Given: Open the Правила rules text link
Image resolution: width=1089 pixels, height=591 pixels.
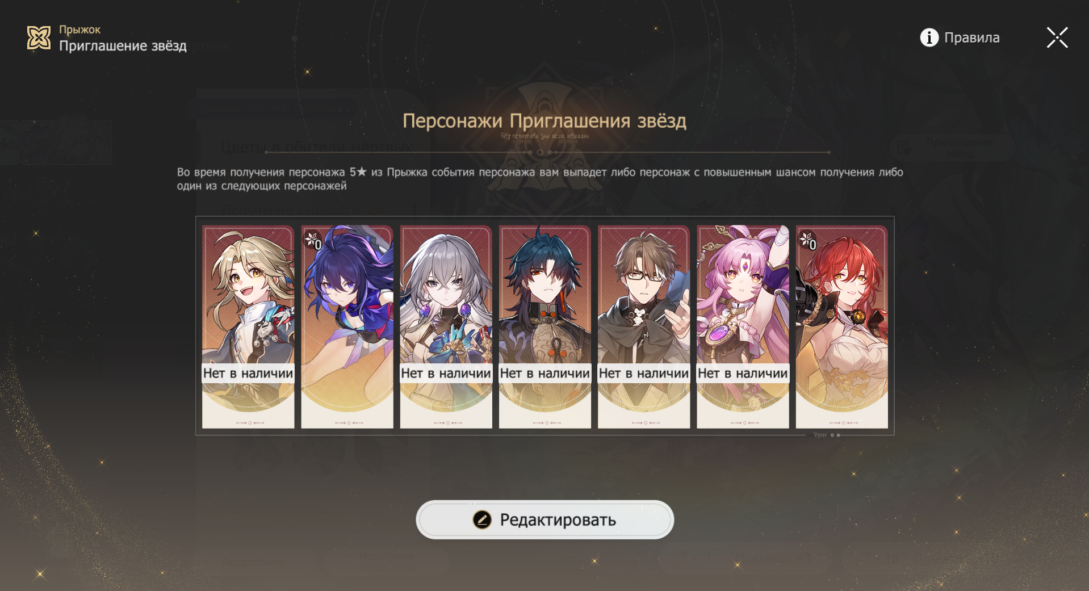Looking at the screenshot, I should (x=971, y=37).
